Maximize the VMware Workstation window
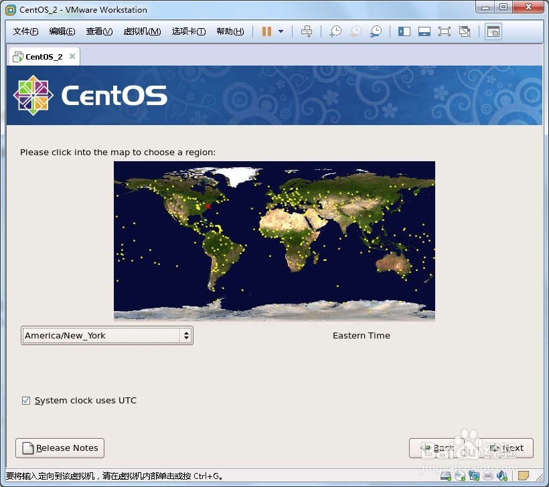549x487 pixels. point(503,7)
